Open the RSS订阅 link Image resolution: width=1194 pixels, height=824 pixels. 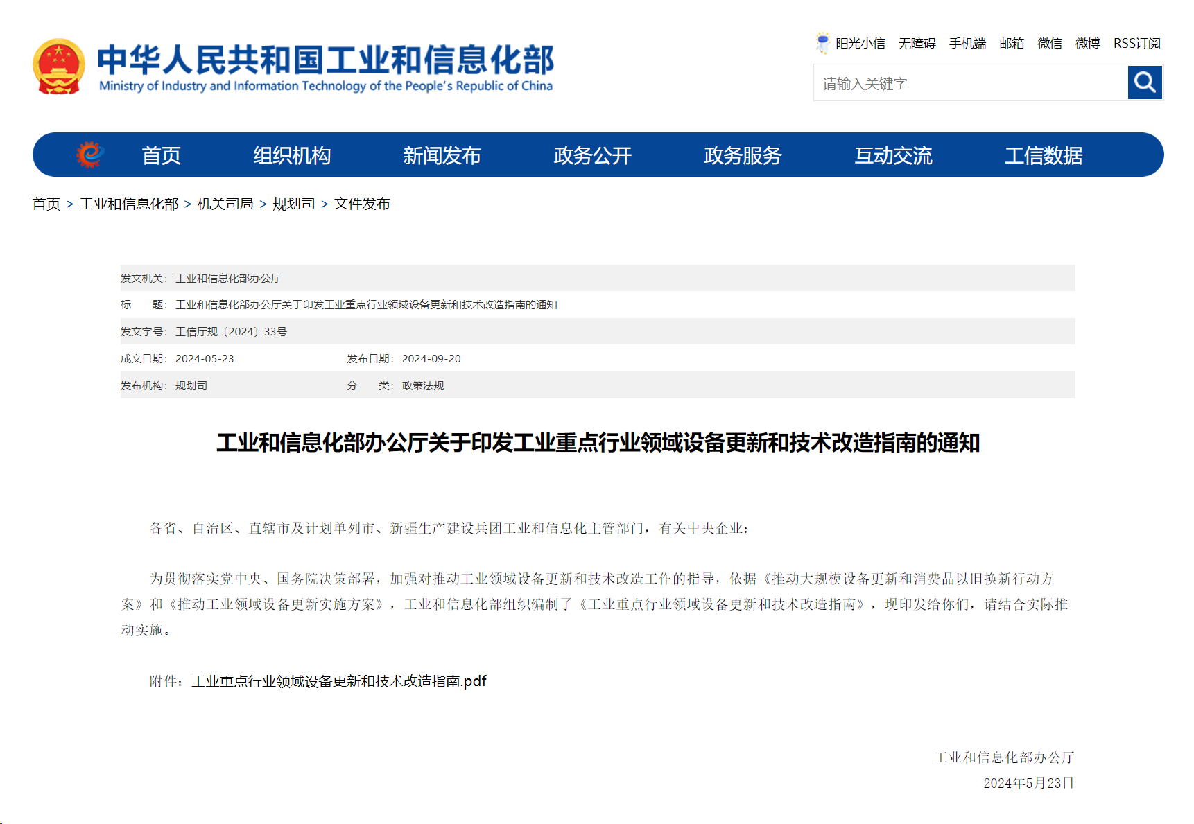coord(1137,44)
